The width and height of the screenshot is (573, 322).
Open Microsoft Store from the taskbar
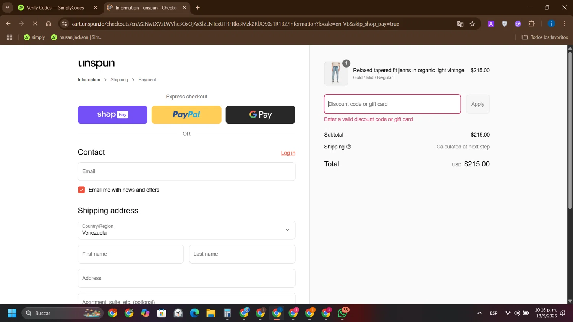(x=162, y=313)
